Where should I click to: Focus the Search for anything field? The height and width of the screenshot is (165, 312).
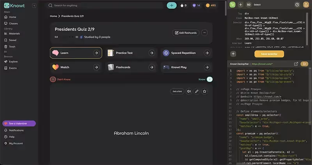click(x=105, y=5)
